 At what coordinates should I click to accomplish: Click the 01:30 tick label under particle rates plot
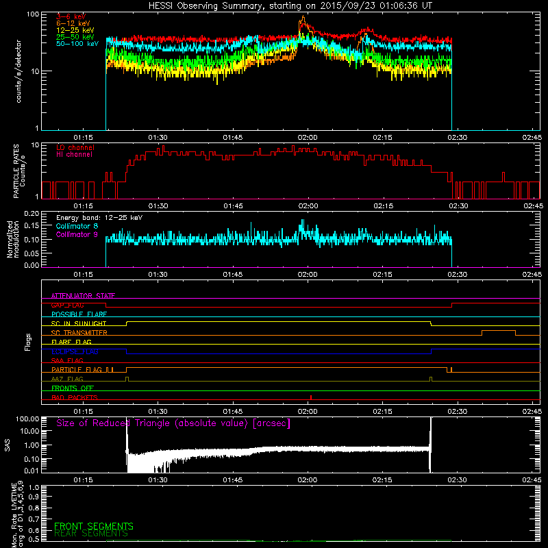point(158,206)
